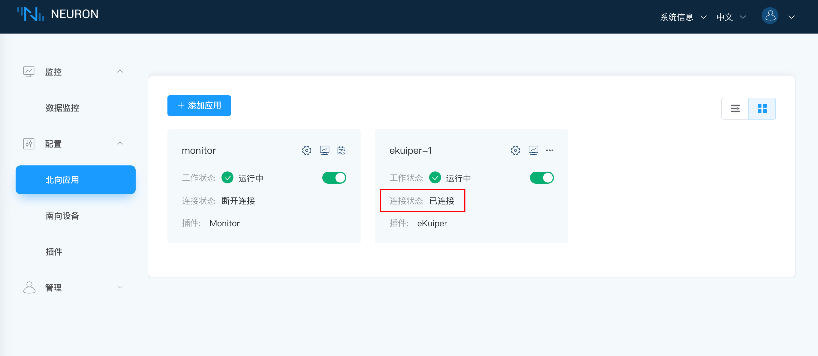Click the 添加应用 button

tap(199, 105)
